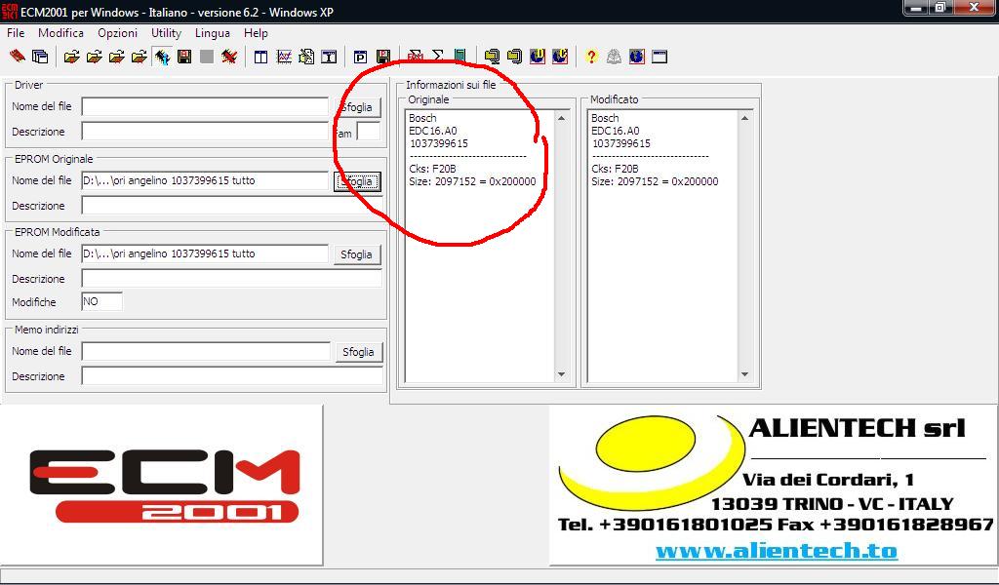Click the leftmost of the four open-folder icons
The image size is (999, 585).
coord(72,57)
